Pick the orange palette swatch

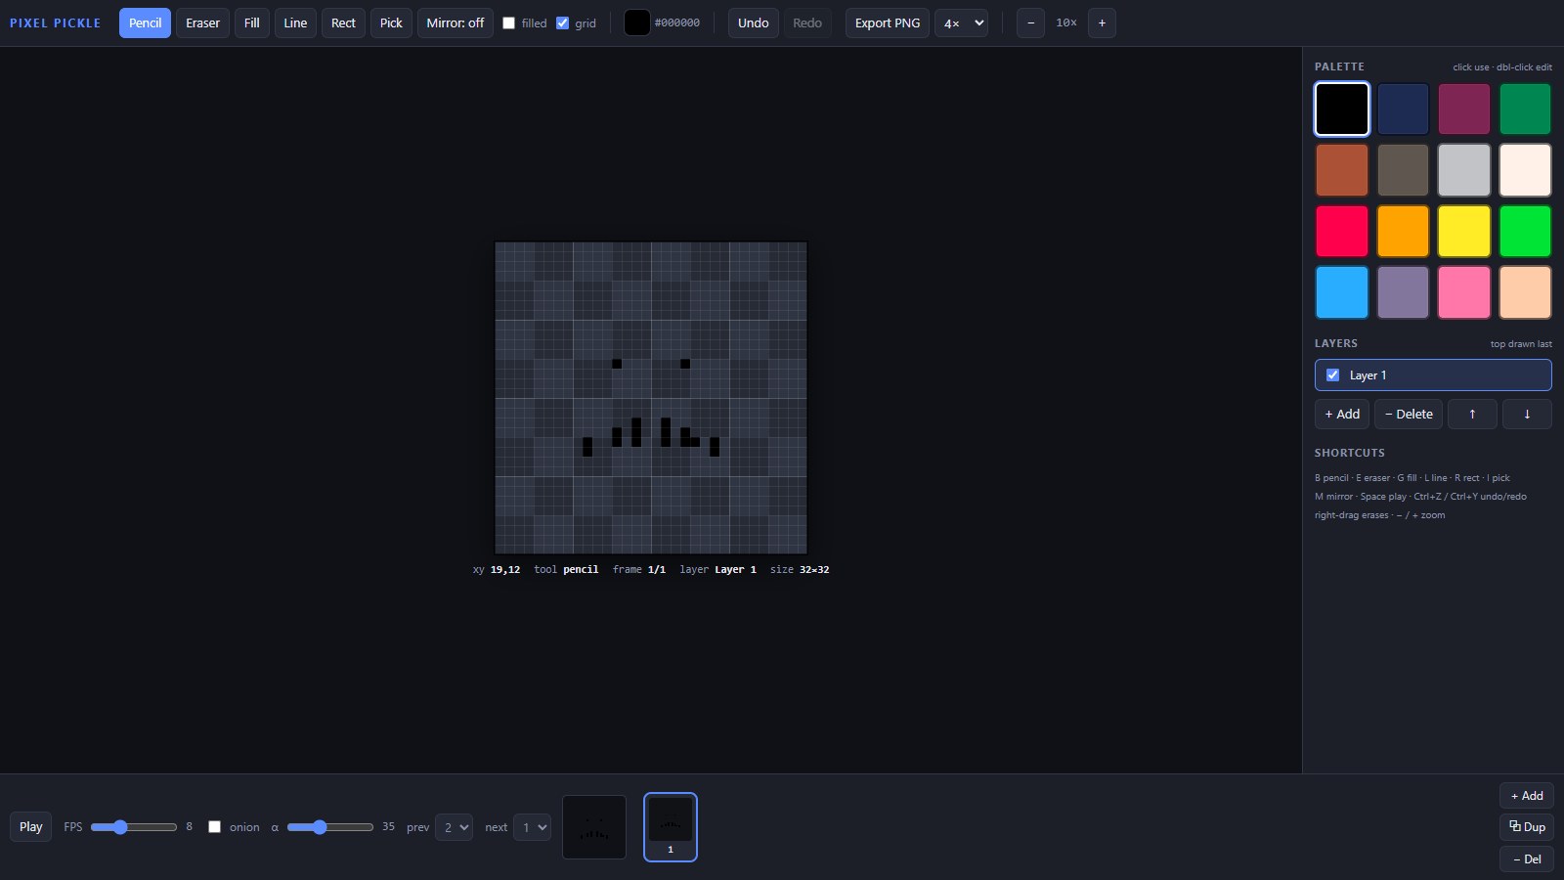point(1403,231)
